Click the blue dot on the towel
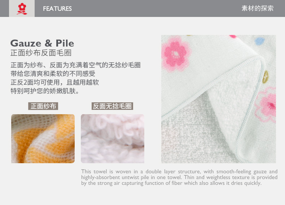Screen dimensions: 285x205 (x=259, y=41)
